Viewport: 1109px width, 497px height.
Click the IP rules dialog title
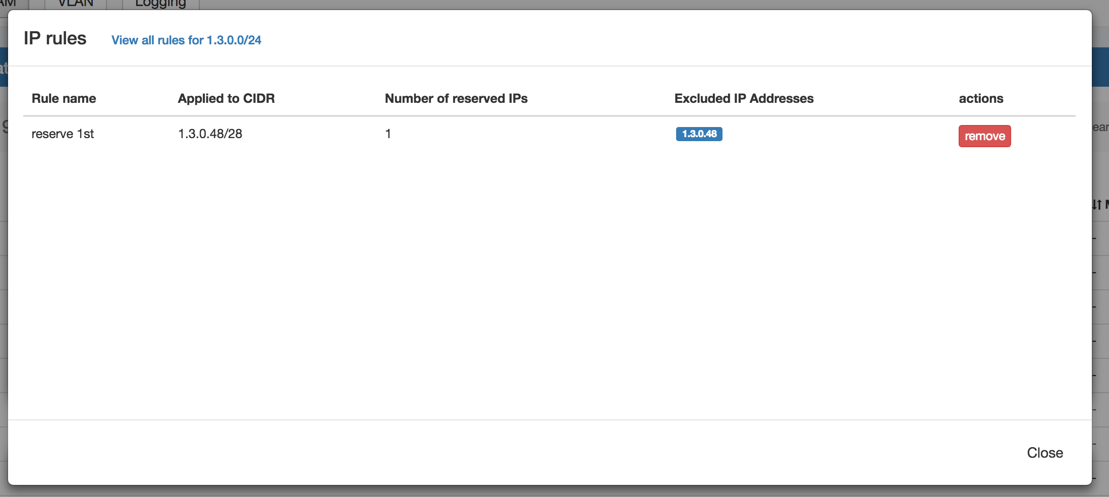[x=55, y=38]
